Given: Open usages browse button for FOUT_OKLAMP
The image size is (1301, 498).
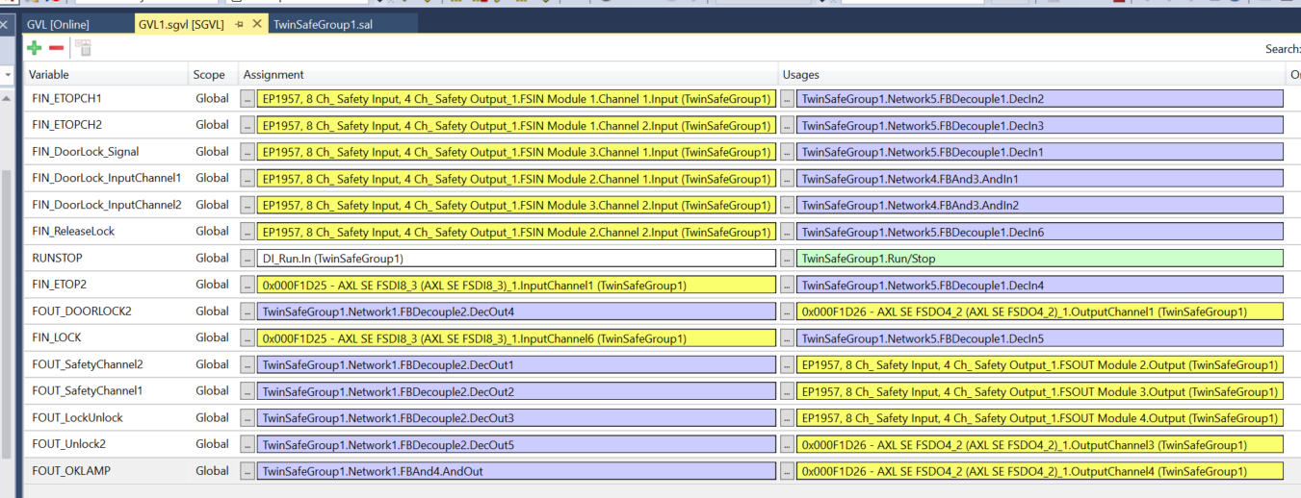Looking at the screenshot, I should coord(788,471).
